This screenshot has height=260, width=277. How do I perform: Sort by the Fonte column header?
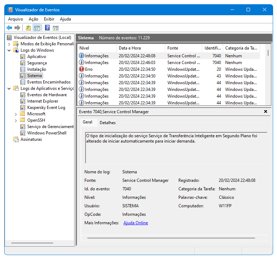click(x=184, y=48)
